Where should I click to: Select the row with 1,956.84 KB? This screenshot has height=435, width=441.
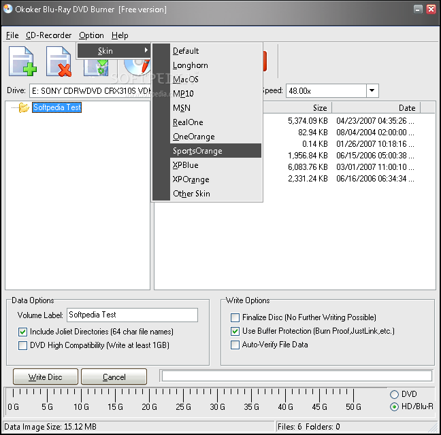coord(348,155)
